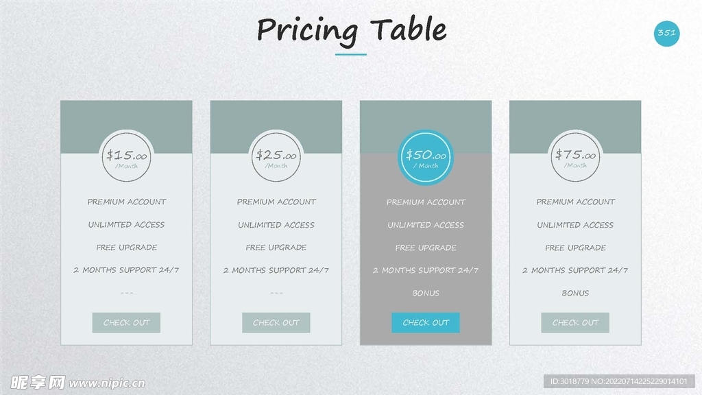Click the www.nipic.cn website link

click(108, 383)
